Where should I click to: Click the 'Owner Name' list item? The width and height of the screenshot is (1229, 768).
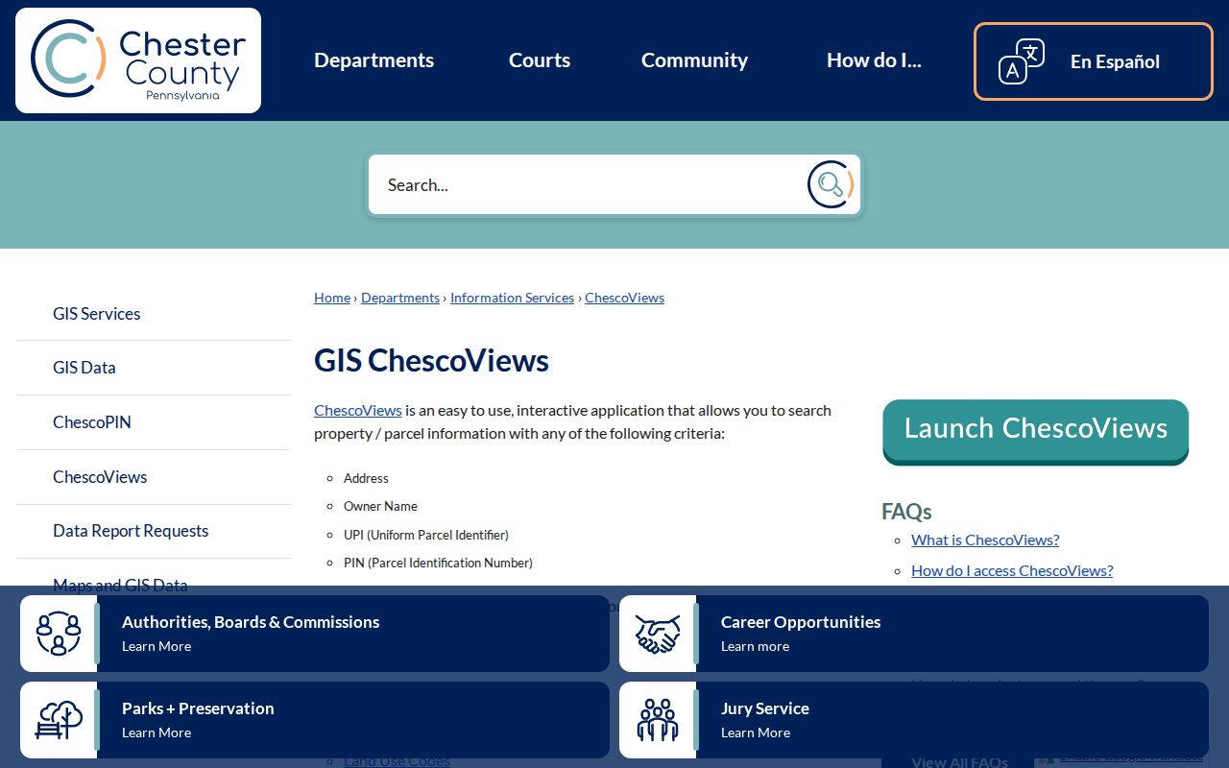[x=380, y=506]
